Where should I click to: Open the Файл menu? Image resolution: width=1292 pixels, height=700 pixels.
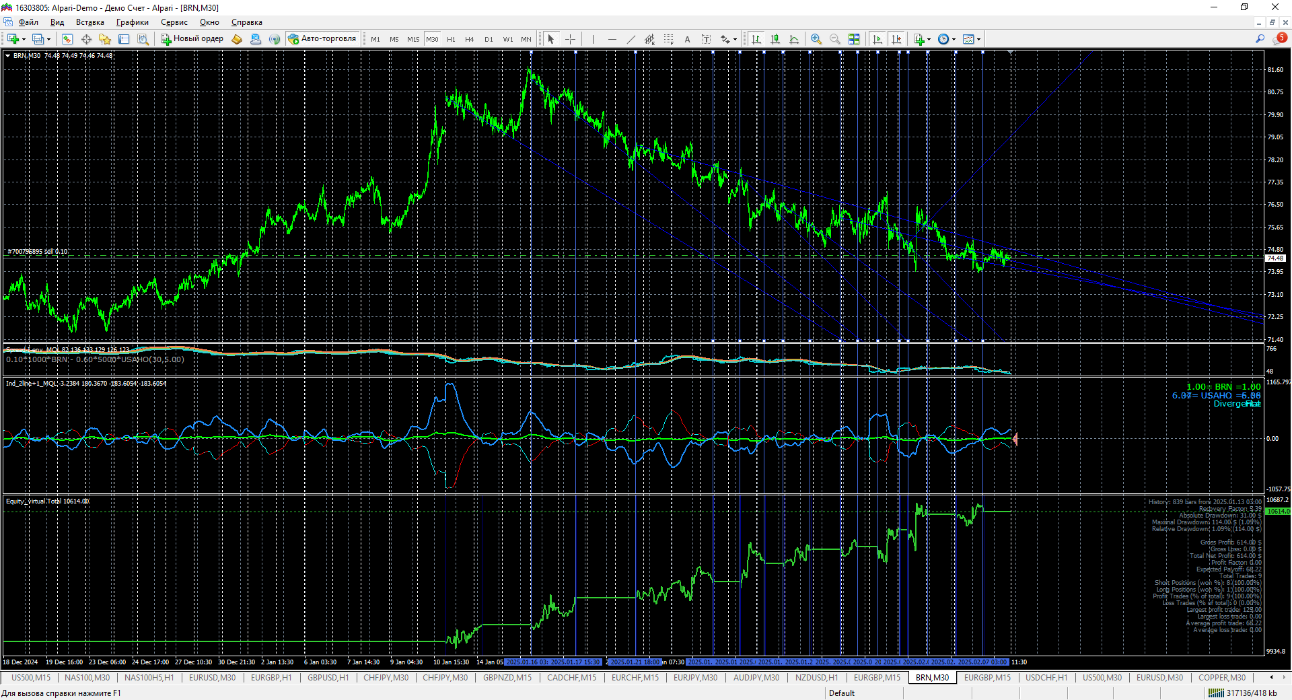[28, 22]
